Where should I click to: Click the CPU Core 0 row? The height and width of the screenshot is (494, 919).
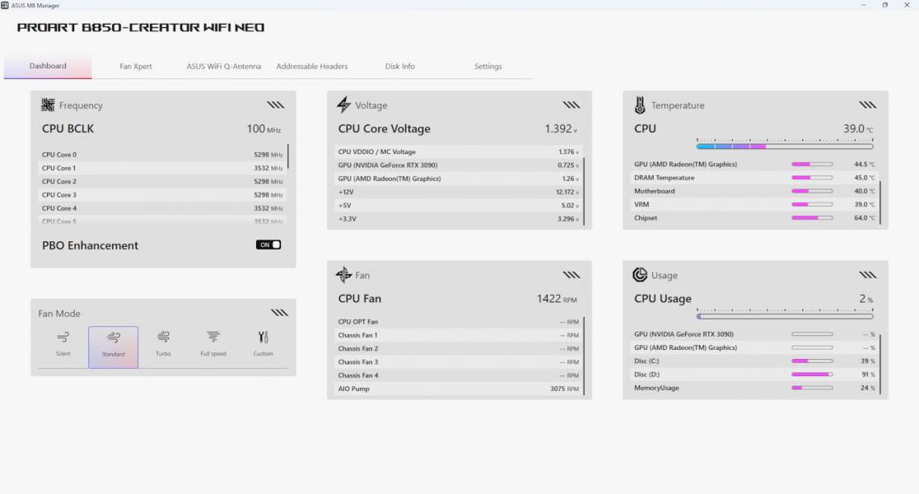163,155
